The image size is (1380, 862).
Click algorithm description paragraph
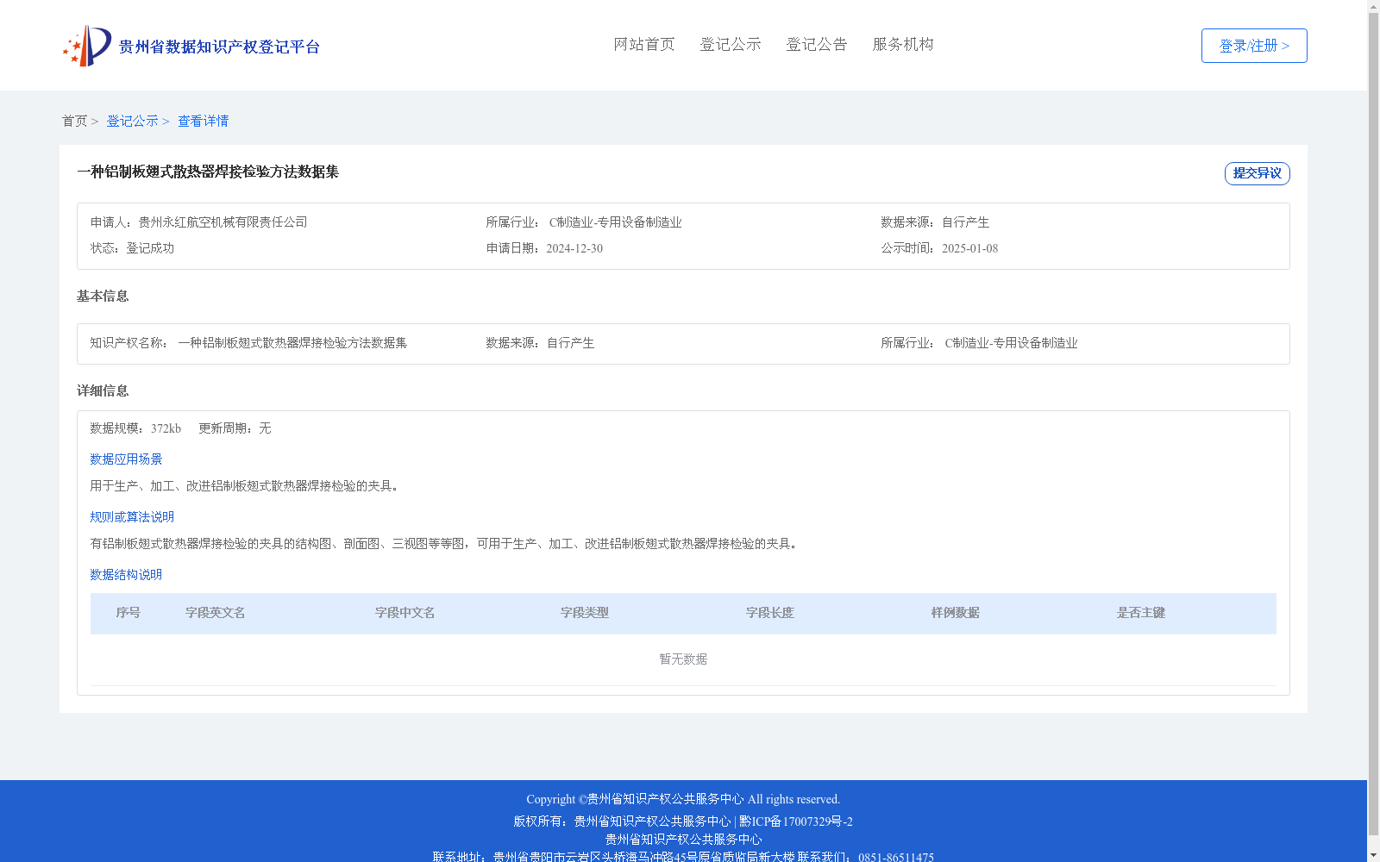446,544
